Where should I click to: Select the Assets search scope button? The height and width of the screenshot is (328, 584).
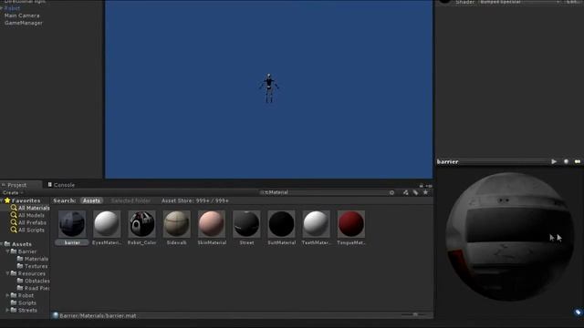[91, 200]
